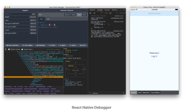Open the Inspector monitor dropdown
The width and height of the screenshot is (183, 112).
pyautogui.click(x=25, y=10)
